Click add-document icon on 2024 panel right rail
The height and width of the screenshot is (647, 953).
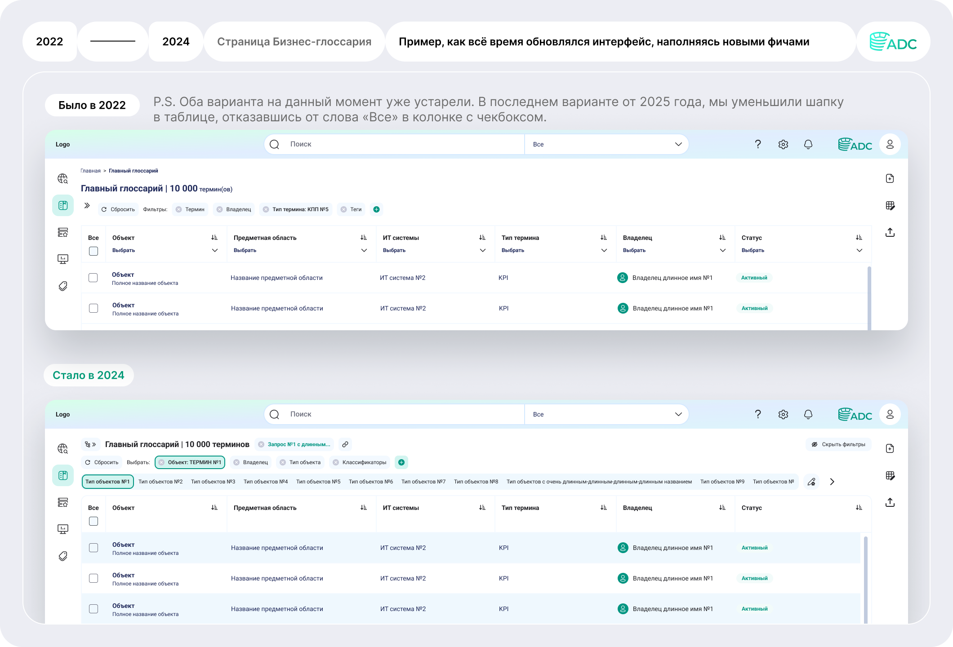pos(890,448)
